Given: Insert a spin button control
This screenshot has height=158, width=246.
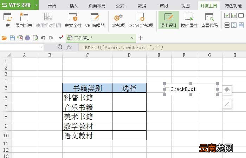Looking at the screenshot, I should [234, 25].
